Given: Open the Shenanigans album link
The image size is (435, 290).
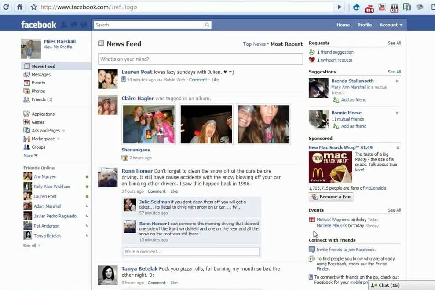Looking at the screenshot, I should coord(135,150).
